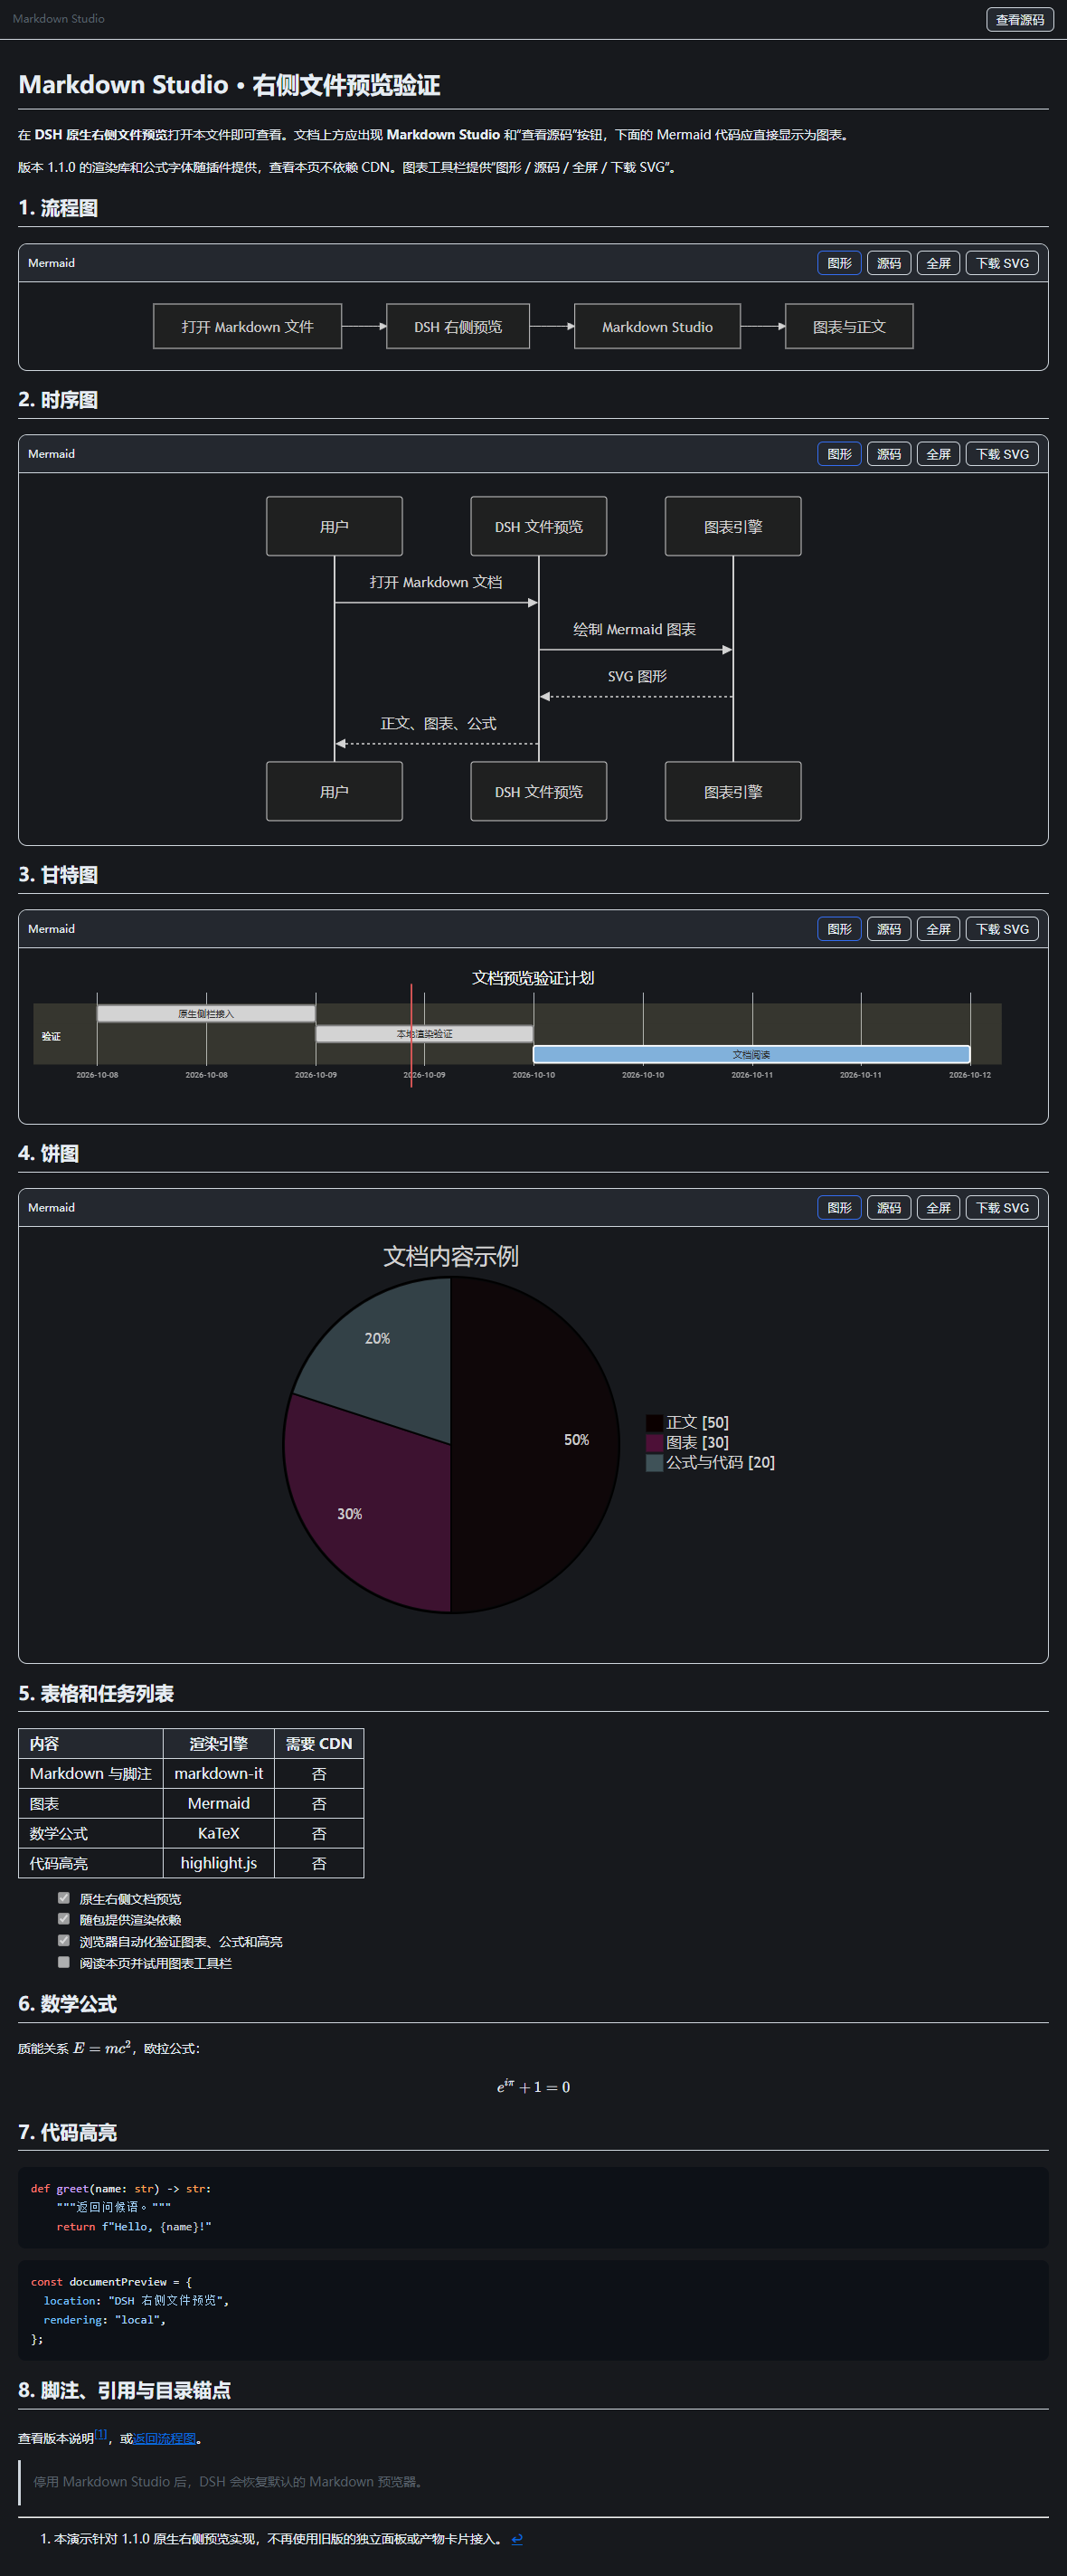Click the 打开 Markdown 文件 flowchart node
Image resolution: width=1067 pixels, height=2576 pixels.
(x=248, y=327)
